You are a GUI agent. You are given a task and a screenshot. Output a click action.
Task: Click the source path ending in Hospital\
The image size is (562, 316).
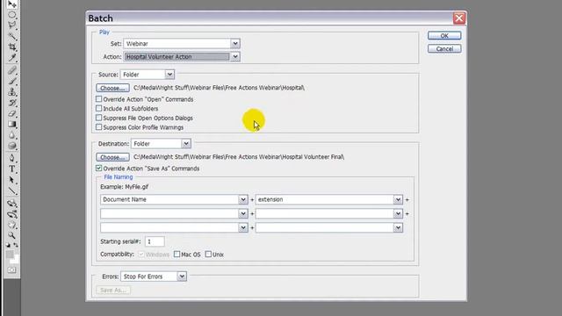pyautogui.click(x=219, y=88)
